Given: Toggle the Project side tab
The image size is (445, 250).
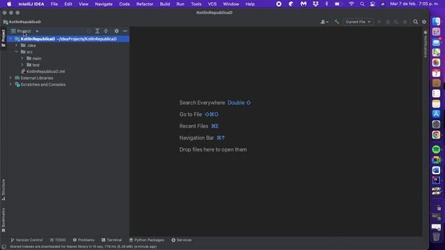Looking at the screenshot, I should (x=3, y=38).
